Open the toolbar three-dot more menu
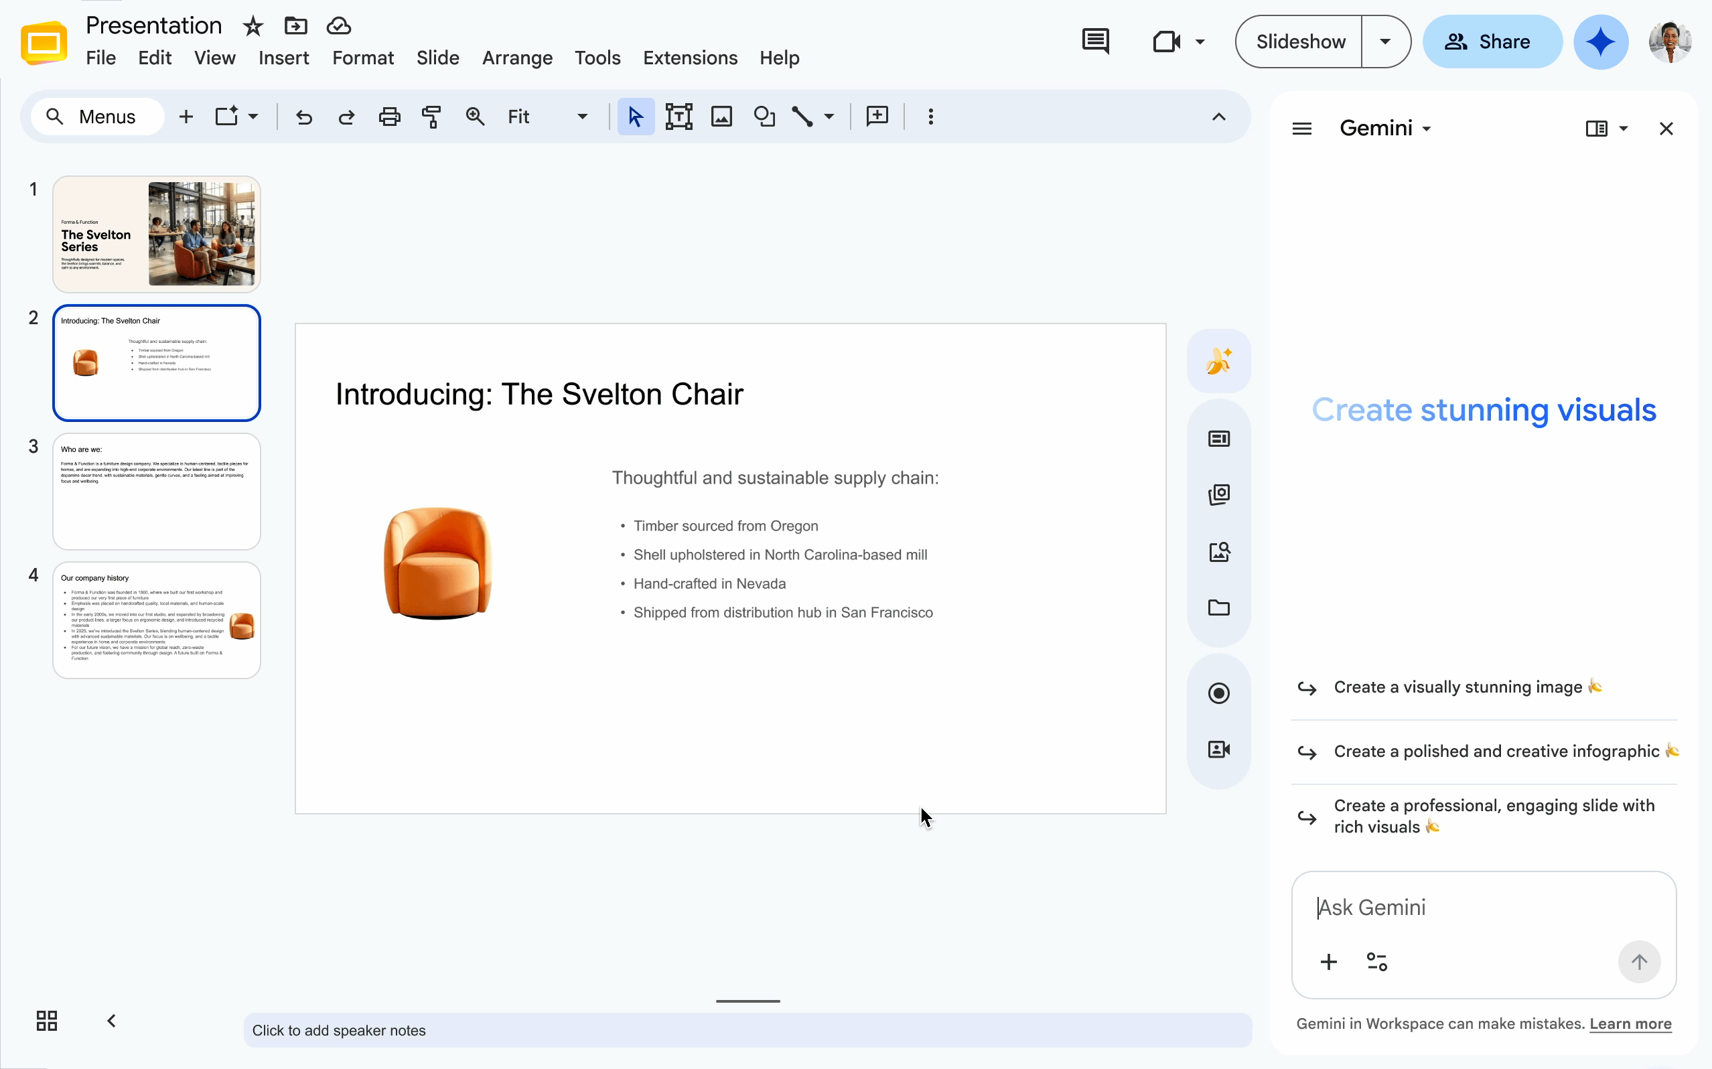 (931, 117)
